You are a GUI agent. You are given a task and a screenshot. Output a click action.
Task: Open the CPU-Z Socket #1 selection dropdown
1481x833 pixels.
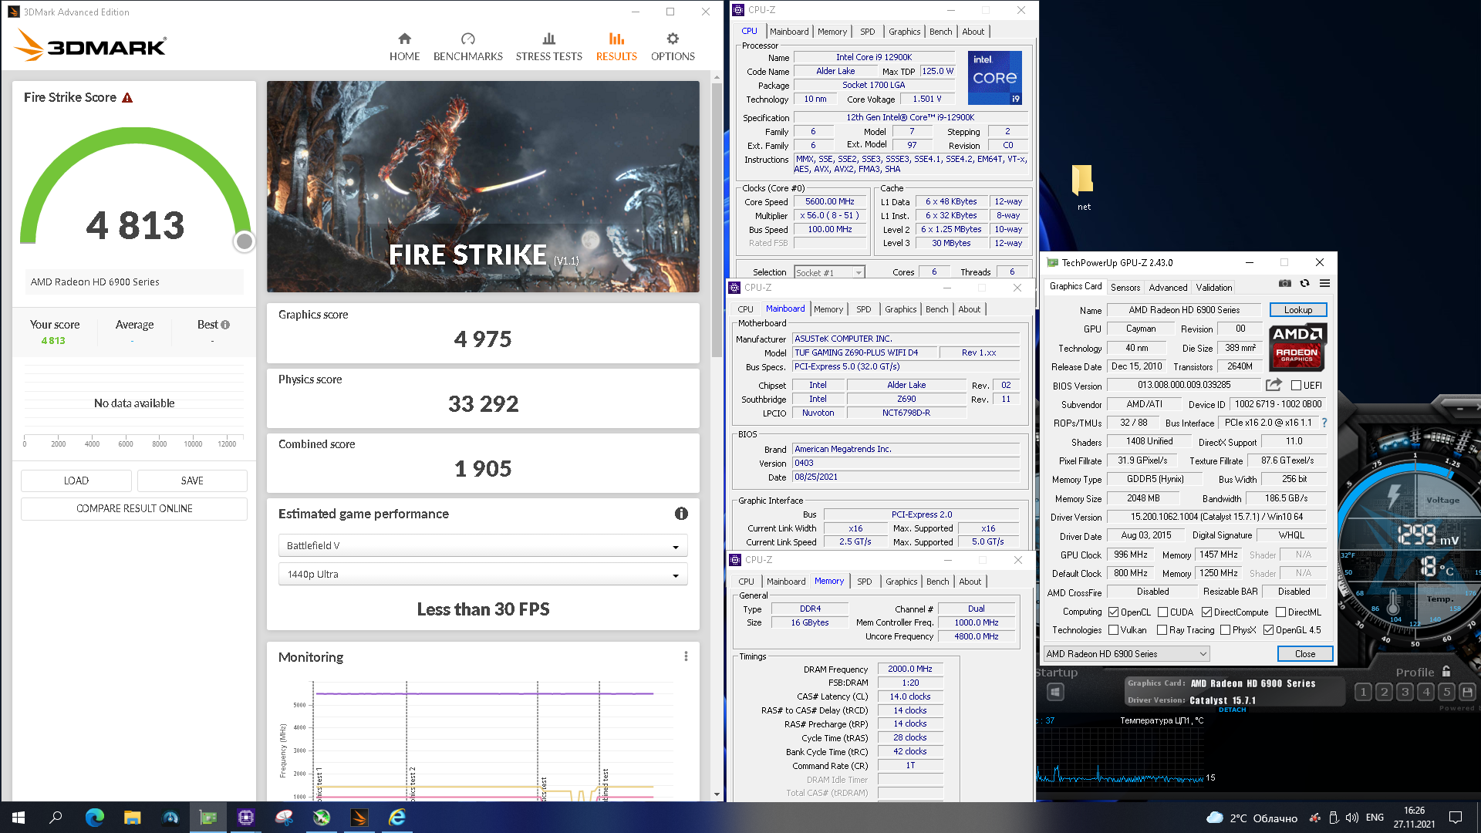tap(829, 272)
